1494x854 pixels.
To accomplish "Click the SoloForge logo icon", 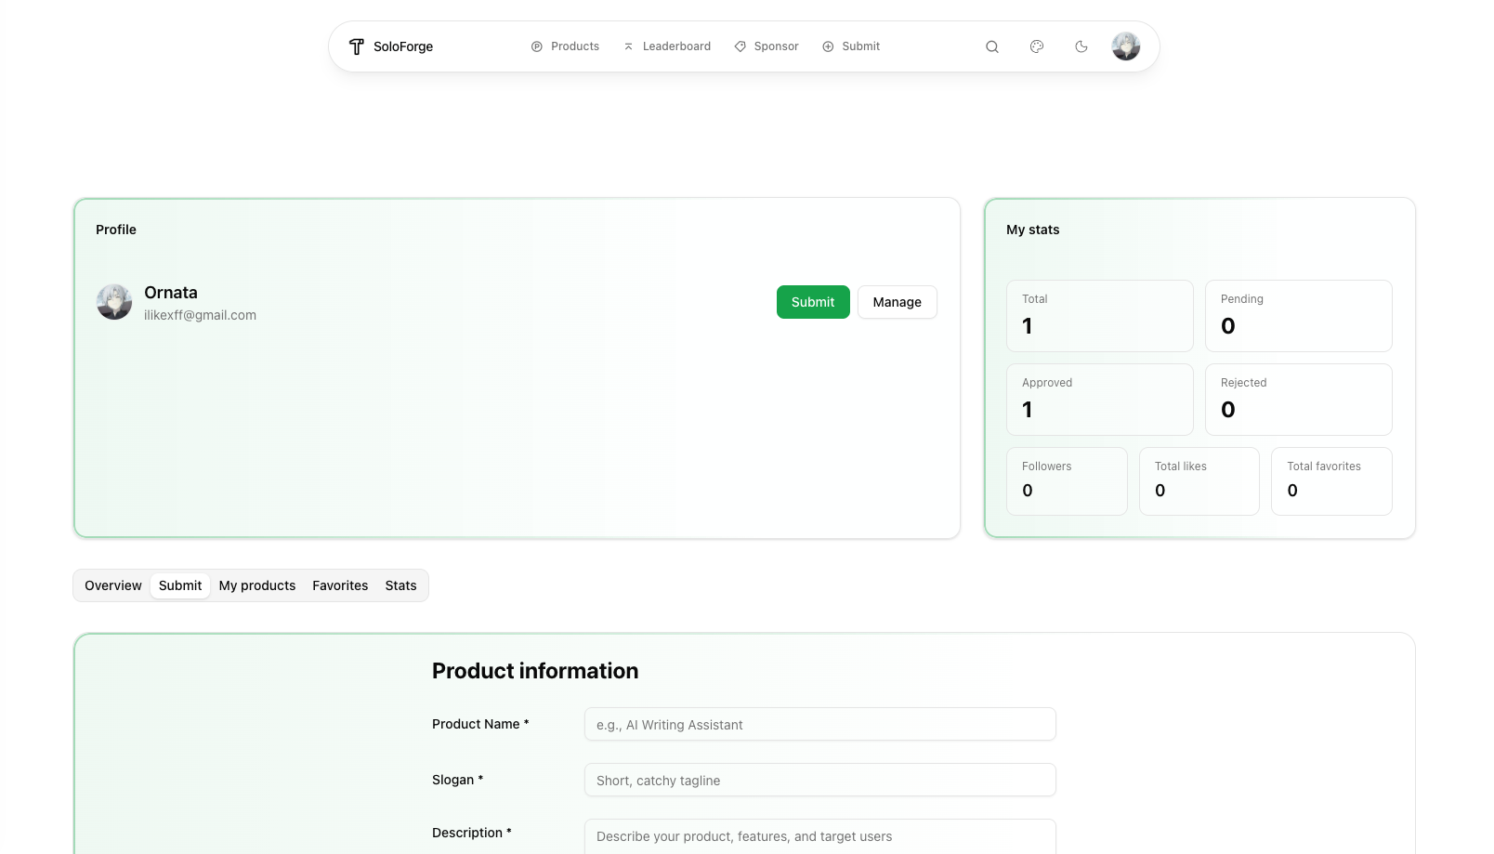I will [x=357, y=46].
